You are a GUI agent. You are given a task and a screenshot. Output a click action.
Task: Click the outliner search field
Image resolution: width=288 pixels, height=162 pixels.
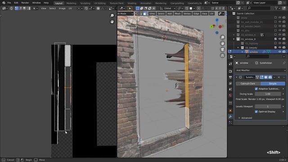pyautogui.click(x=259, y=8)
